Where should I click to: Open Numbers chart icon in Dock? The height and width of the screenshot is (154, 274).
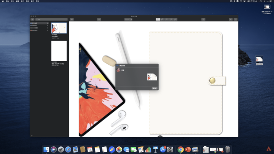(148, 149)
